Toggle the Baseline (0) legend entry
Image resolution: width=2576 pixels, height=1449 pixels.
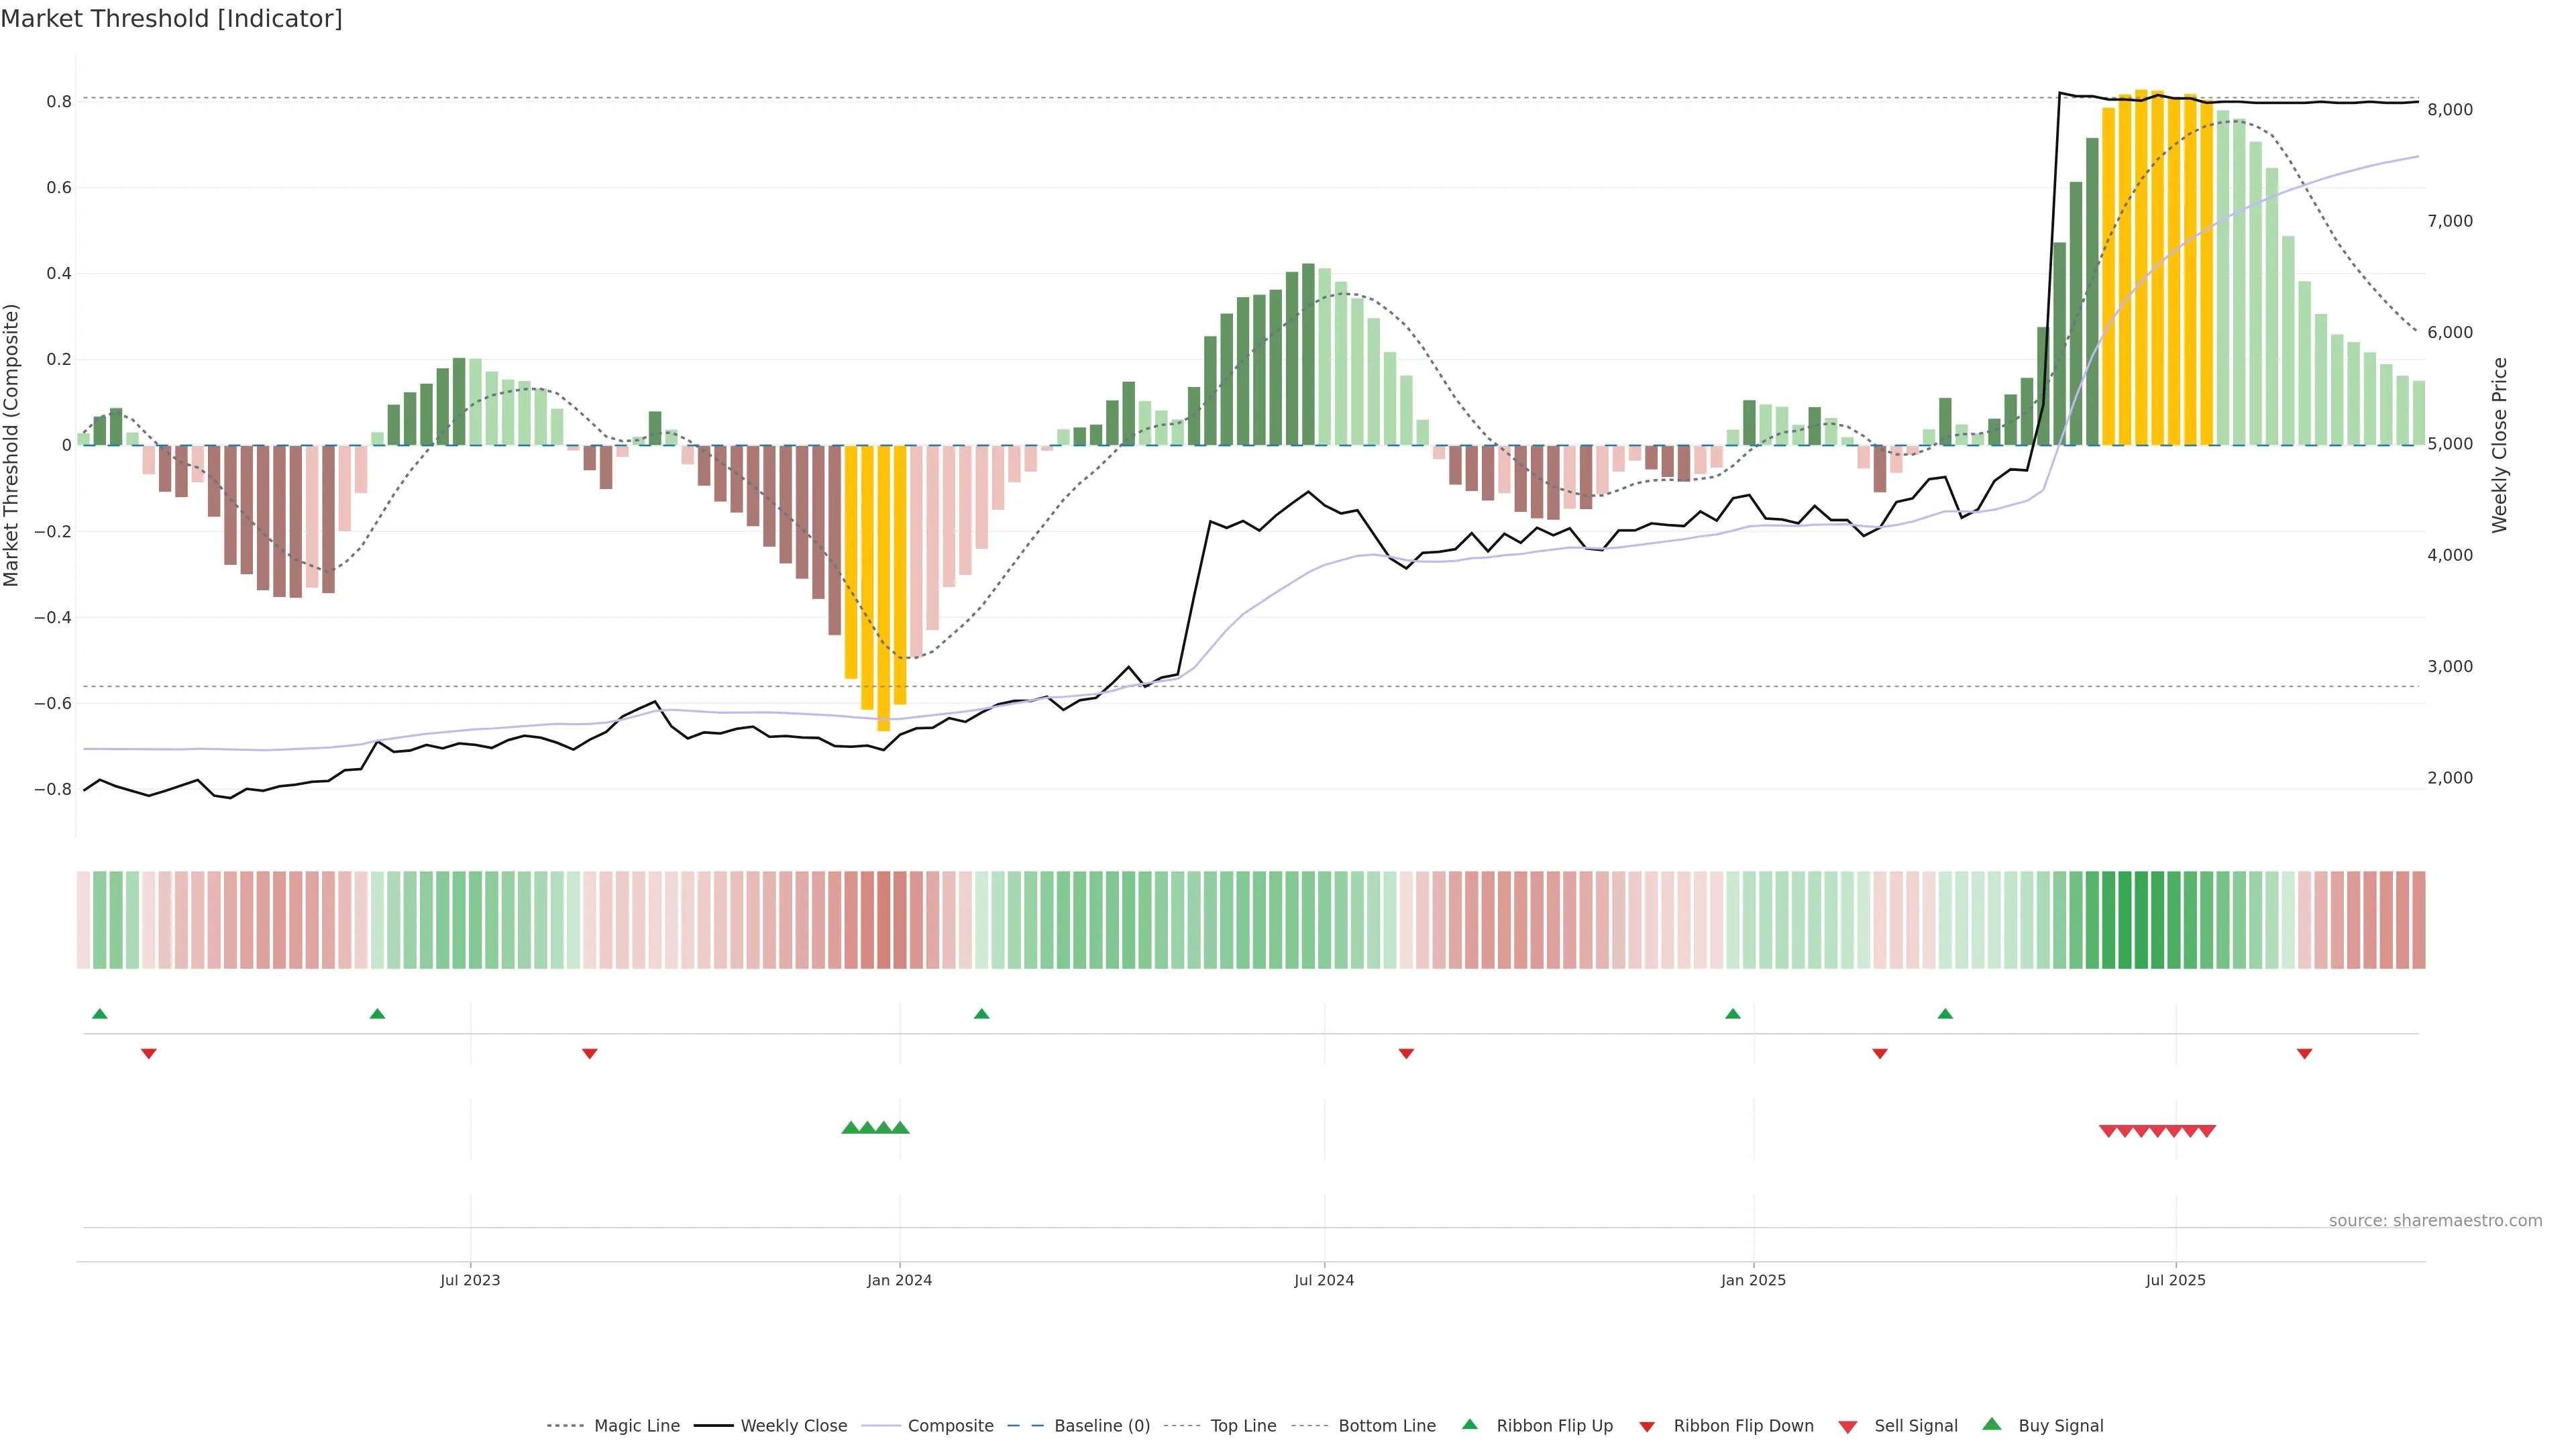pyautogui.click(x=1102, y=1426)
